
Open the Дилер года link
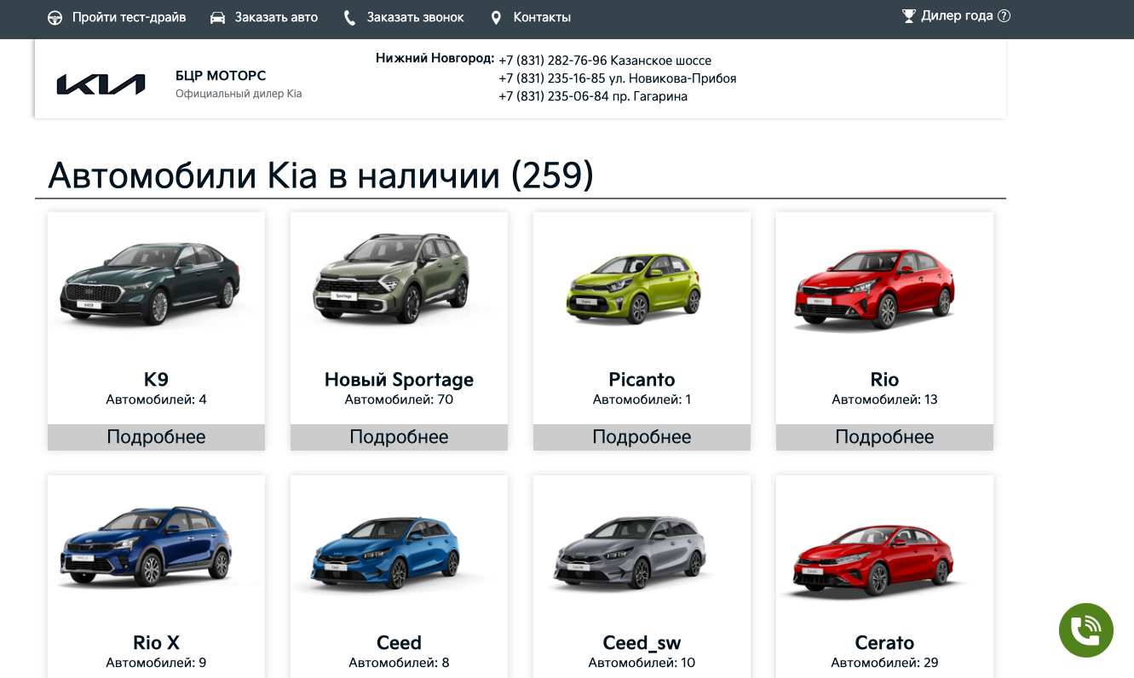tap(957, 15)
